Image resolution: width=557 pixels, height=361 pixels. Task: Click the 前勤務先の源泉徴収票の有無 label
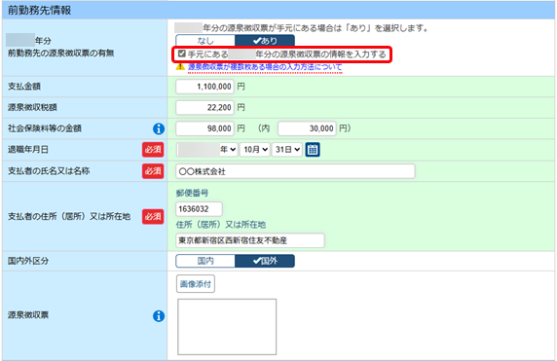tap(60, 54)
